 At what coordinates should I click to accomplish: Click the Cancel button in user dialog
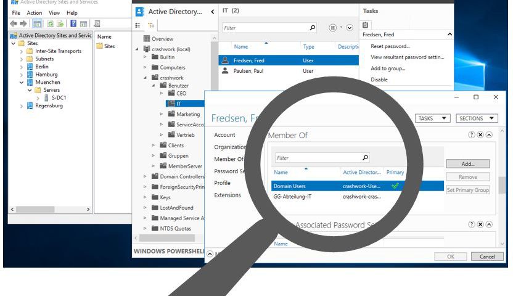[x=487, y=257]
